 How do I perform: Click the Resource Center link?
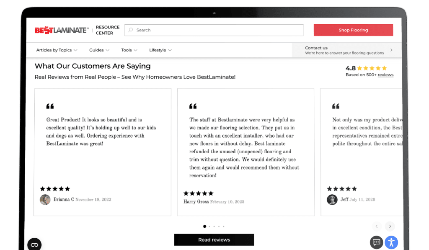[108, 30]
